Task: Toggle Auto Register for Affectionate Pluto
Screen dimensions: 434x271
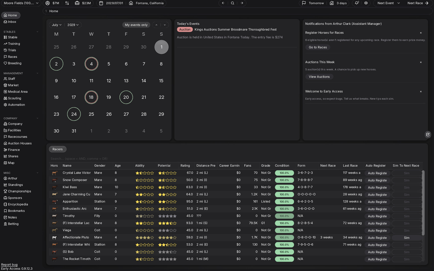Action: pos(377,238)
